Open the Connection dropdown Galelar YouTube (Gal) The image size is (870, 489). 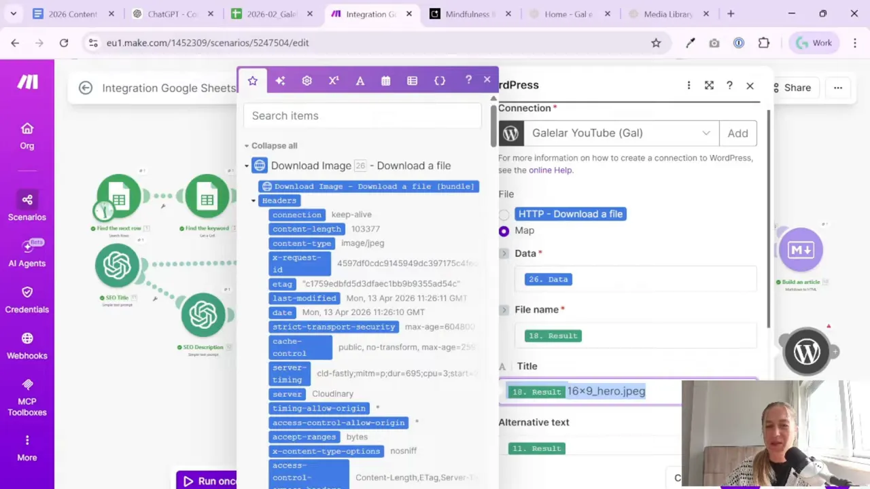click(x=621, y=133)
